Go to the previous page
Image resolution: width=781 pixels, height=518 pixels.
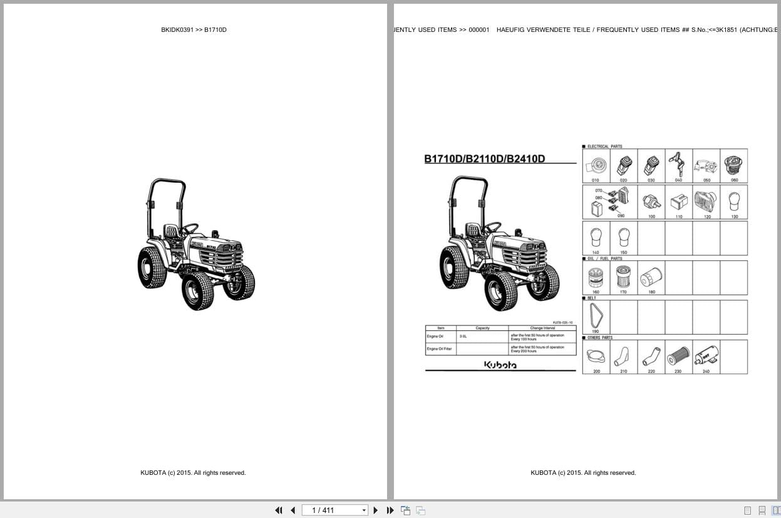point(292,510)
